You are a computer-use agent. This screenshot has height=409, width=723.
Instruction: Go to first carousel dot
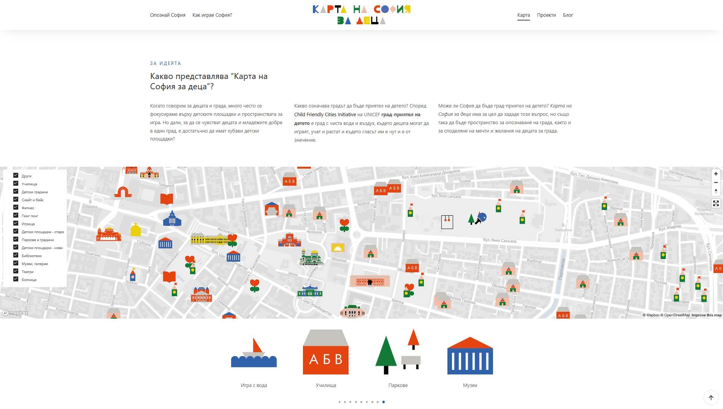(339, 402)
